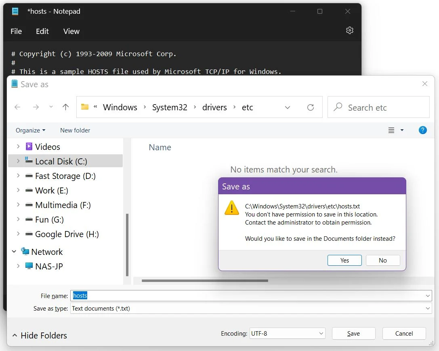
Task: Click System32 in the breadcrumb path
Action: coord(170,107)
